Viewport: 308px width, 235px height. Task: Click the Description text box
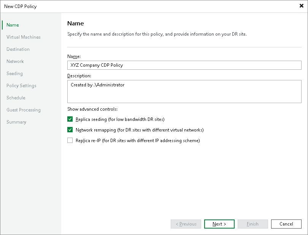point(184,91)
